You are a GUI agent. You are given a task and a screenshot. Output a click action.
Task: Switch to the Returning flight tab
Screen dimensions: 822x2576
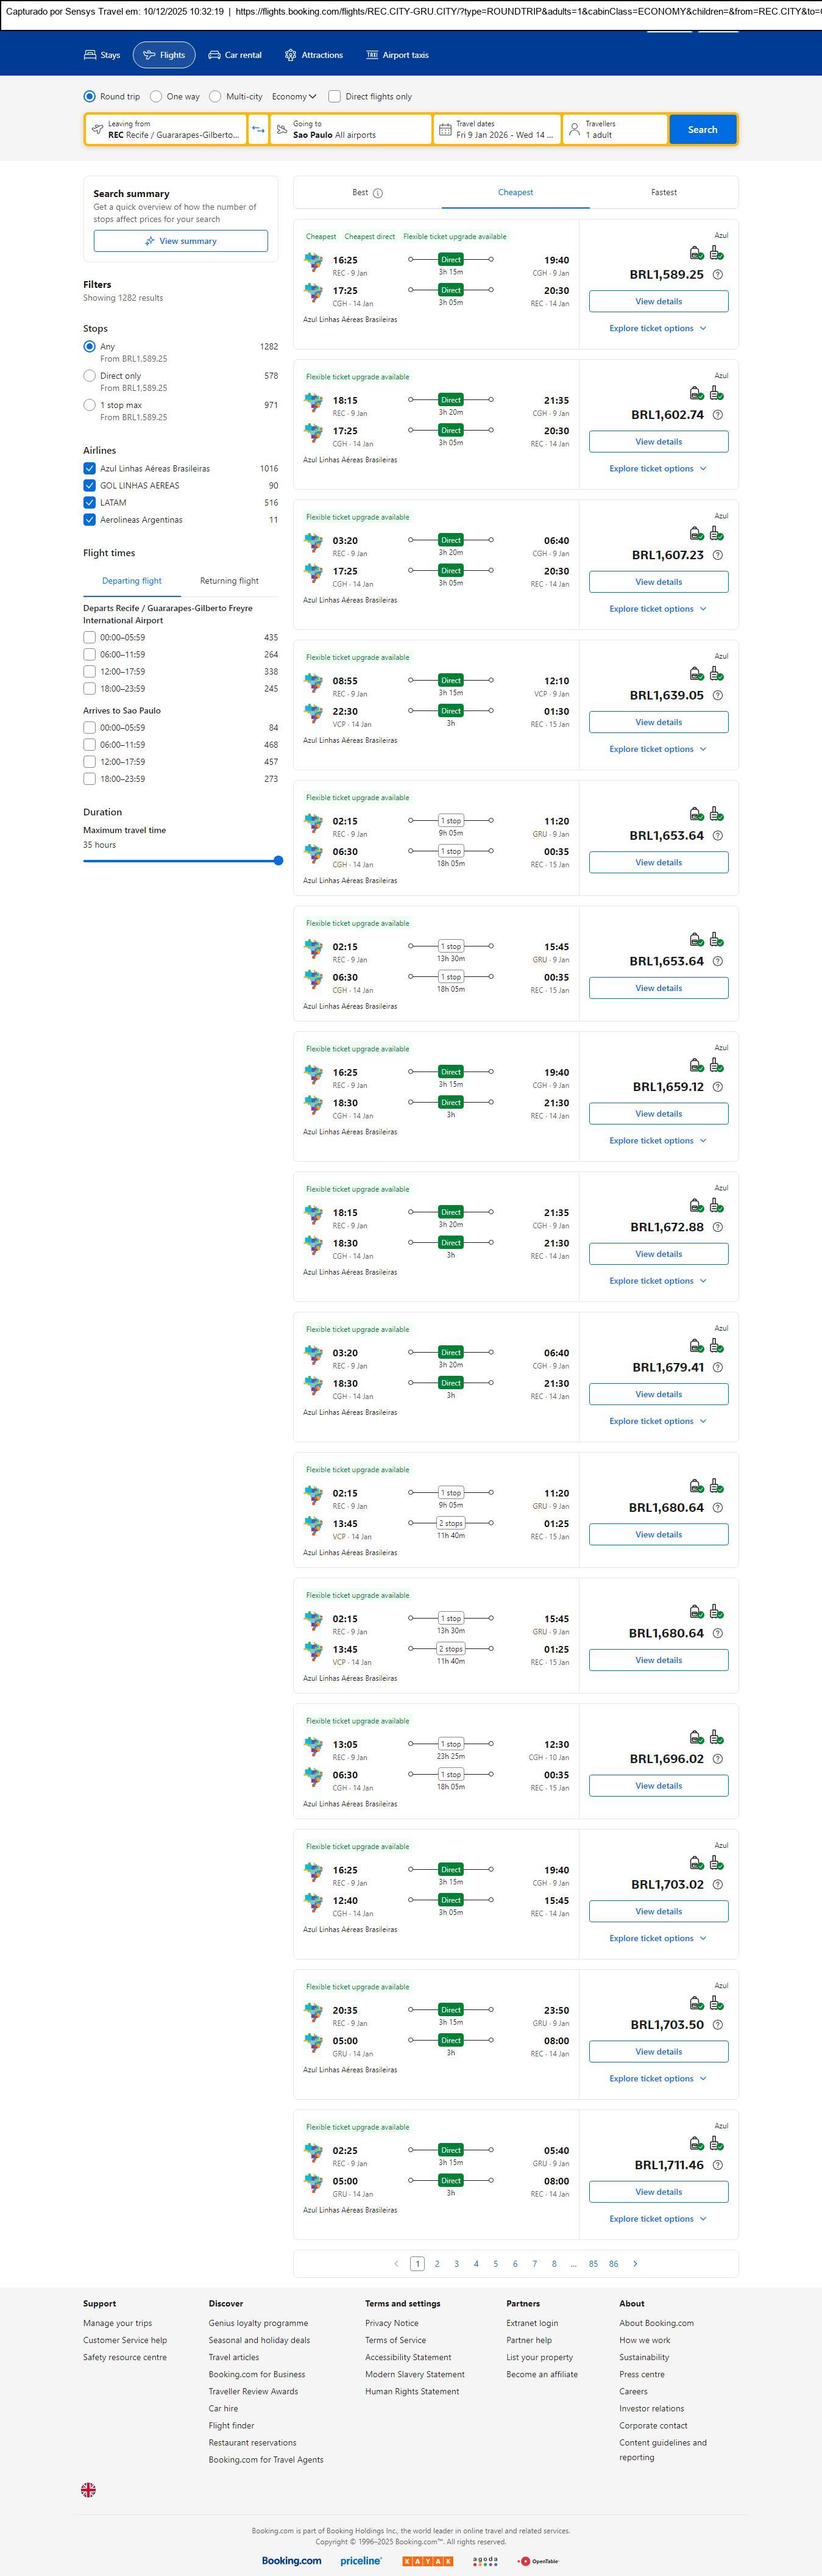click(229, 580)
